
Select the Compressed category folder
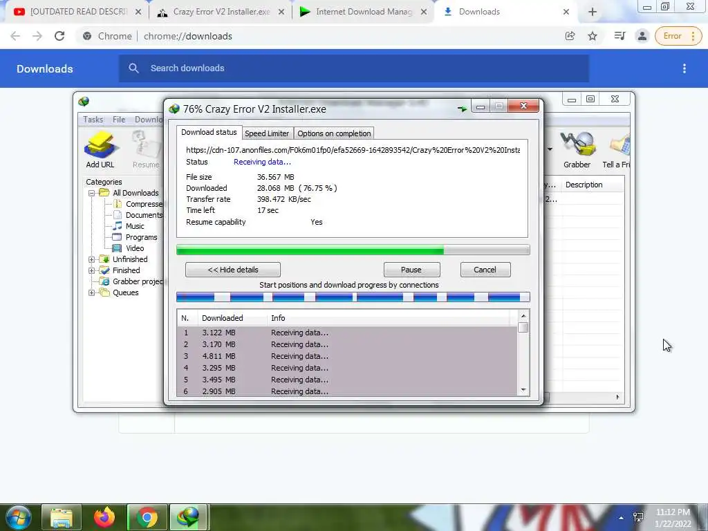point(138,204)
